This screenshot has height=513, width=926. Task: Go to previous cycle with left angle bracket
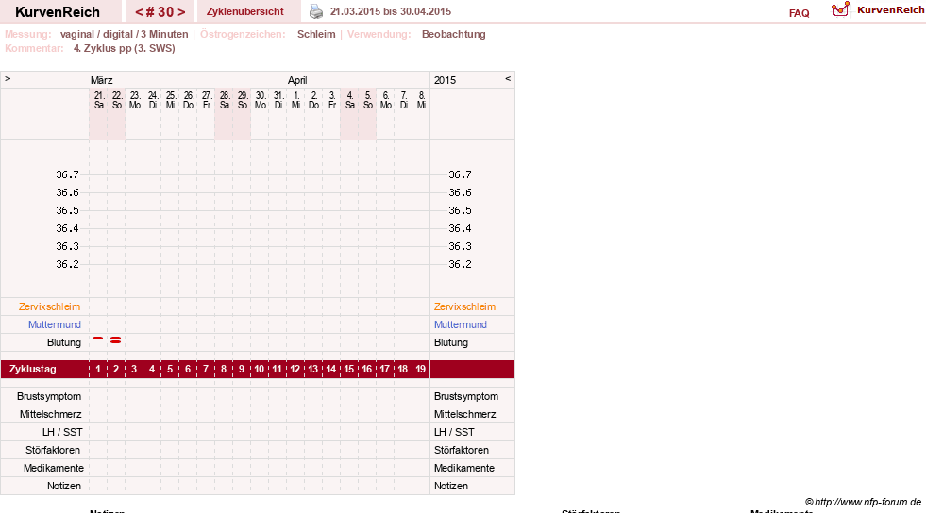click(139, 12)
